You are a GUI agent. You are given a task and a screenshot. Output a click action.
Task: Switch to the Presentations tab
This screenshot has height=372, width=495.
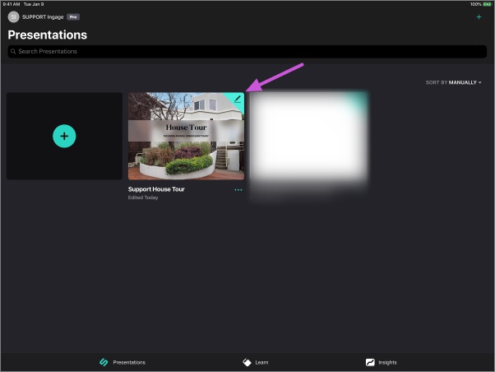tap(123, 362)
